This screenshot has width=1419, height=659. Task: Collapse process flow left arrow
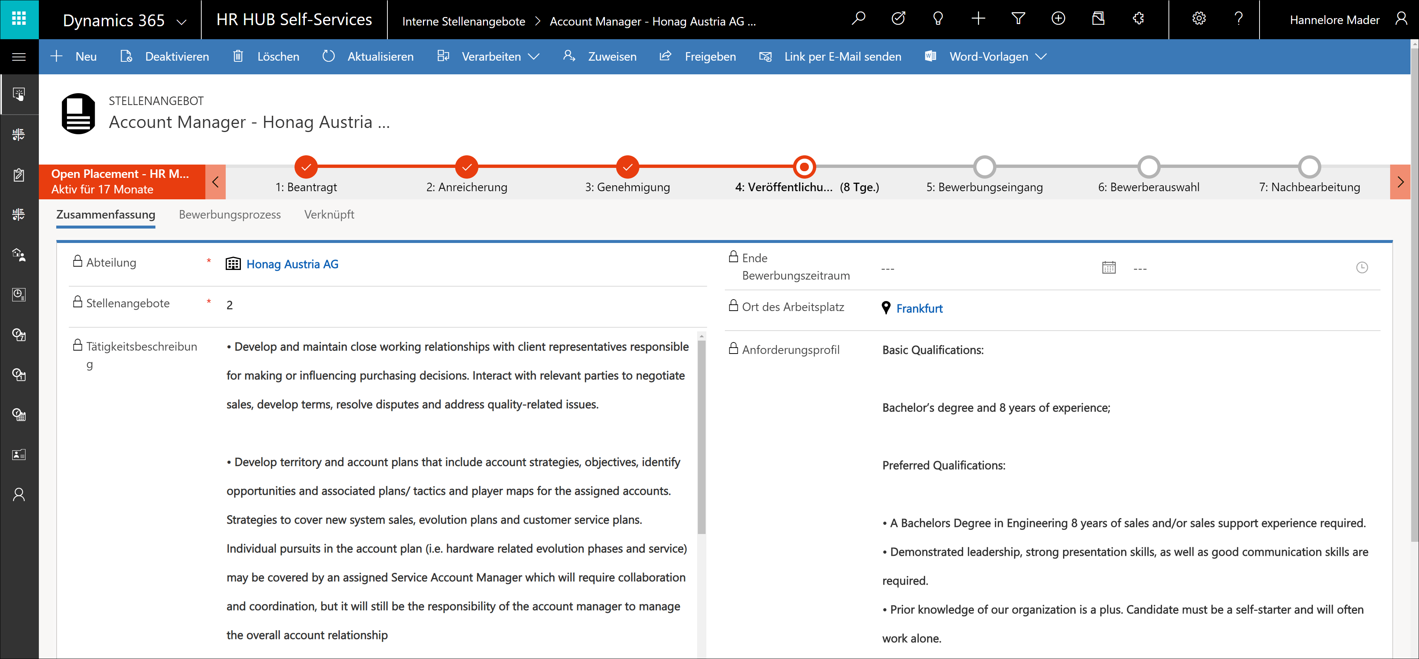pos(215,182)
